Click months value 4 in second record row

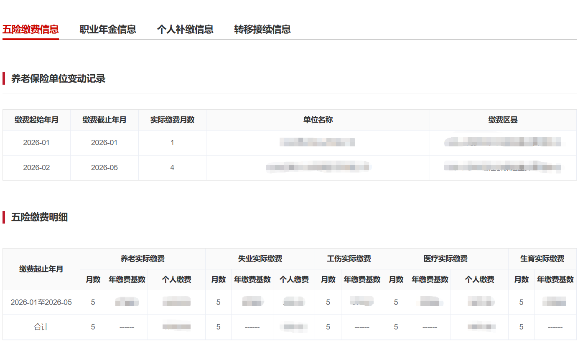tap(172, 168)
